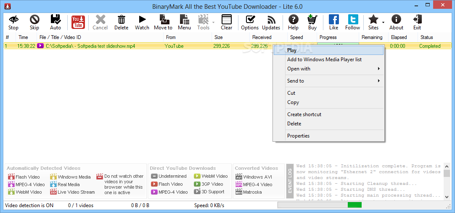Click the EVENT LOG vertical label
Viewport: 455px width, 213px height.
pyautogui.click(x=290, y=181)
